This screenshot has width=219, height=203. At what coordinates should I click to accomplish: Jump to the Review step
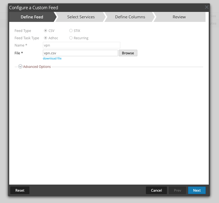tap(179, 17)
